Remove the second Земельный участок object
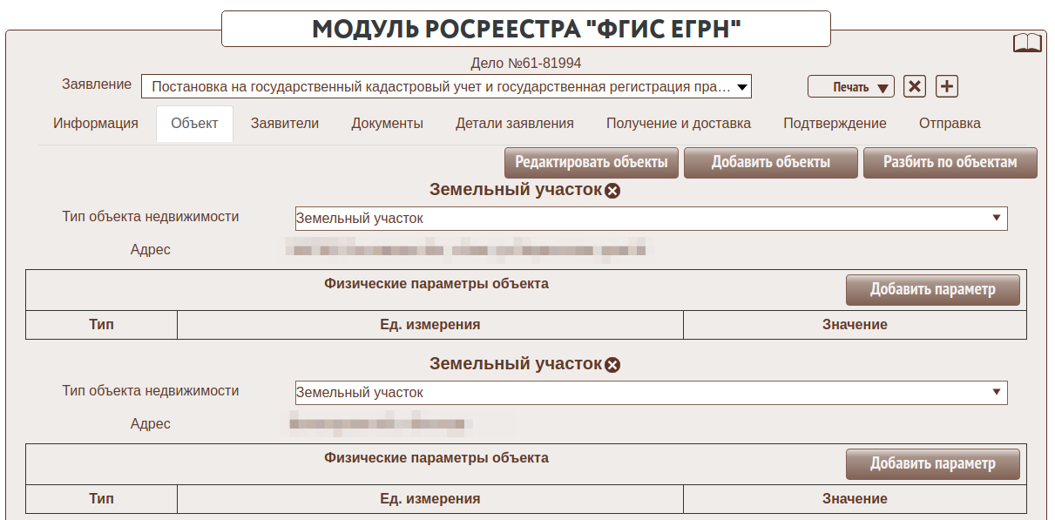This screenshot has height=520, width=1055. tap(612, 365)
